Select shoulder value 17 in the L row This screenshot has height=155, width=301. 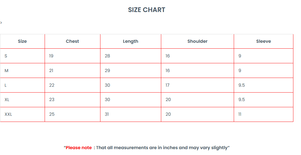(x=167, y=85)
